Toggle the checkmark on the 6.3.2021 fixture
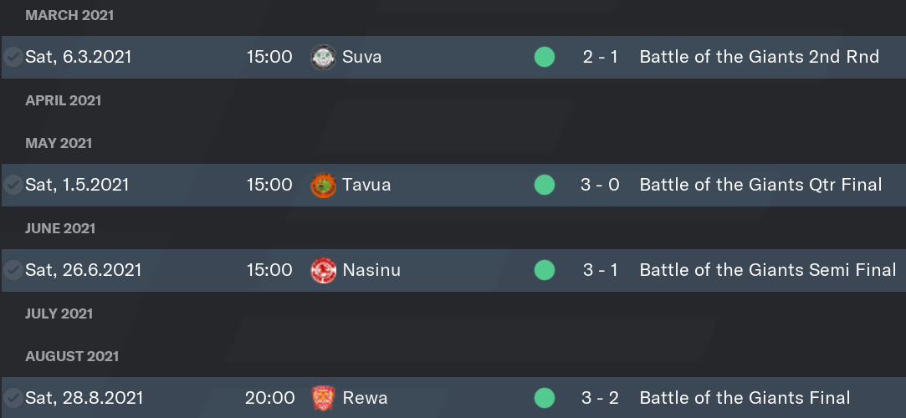Image resolution: width=906 pixels, height=418 pixels. coord(13,57)
